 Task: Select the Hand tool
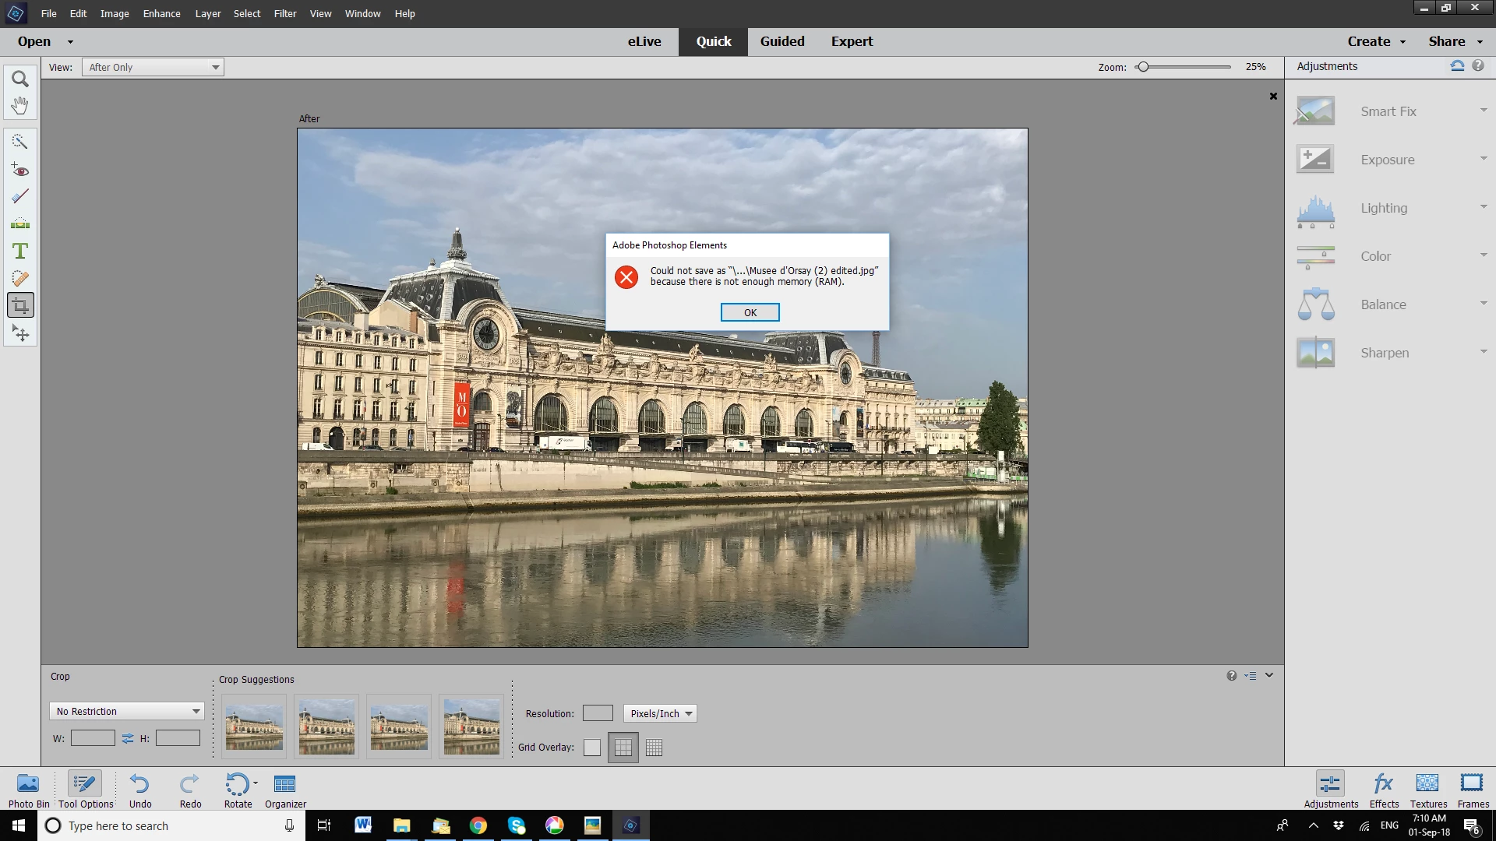[20, 106]
